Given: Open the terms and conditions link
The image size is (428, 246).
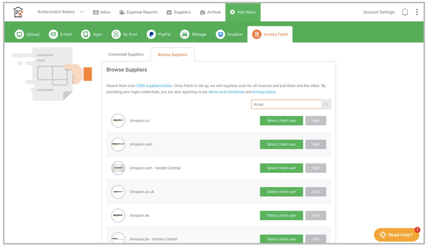Looking at the screenshot, I should 226,92.
